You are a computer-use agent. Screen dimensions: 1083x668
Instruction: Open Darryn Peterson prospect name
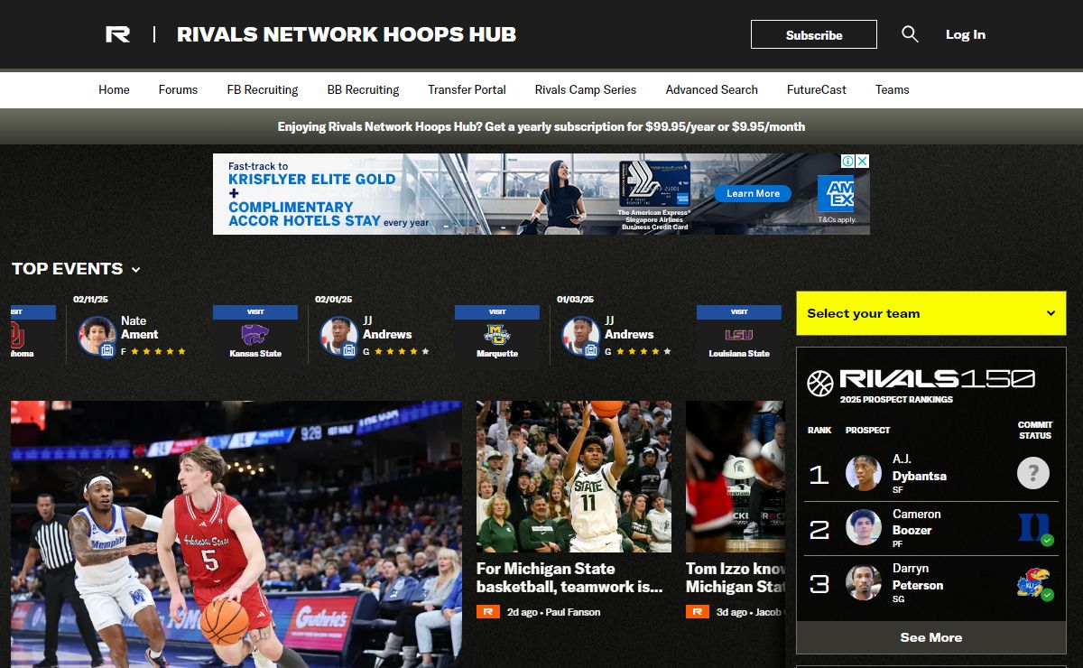(x=918, y=577)
